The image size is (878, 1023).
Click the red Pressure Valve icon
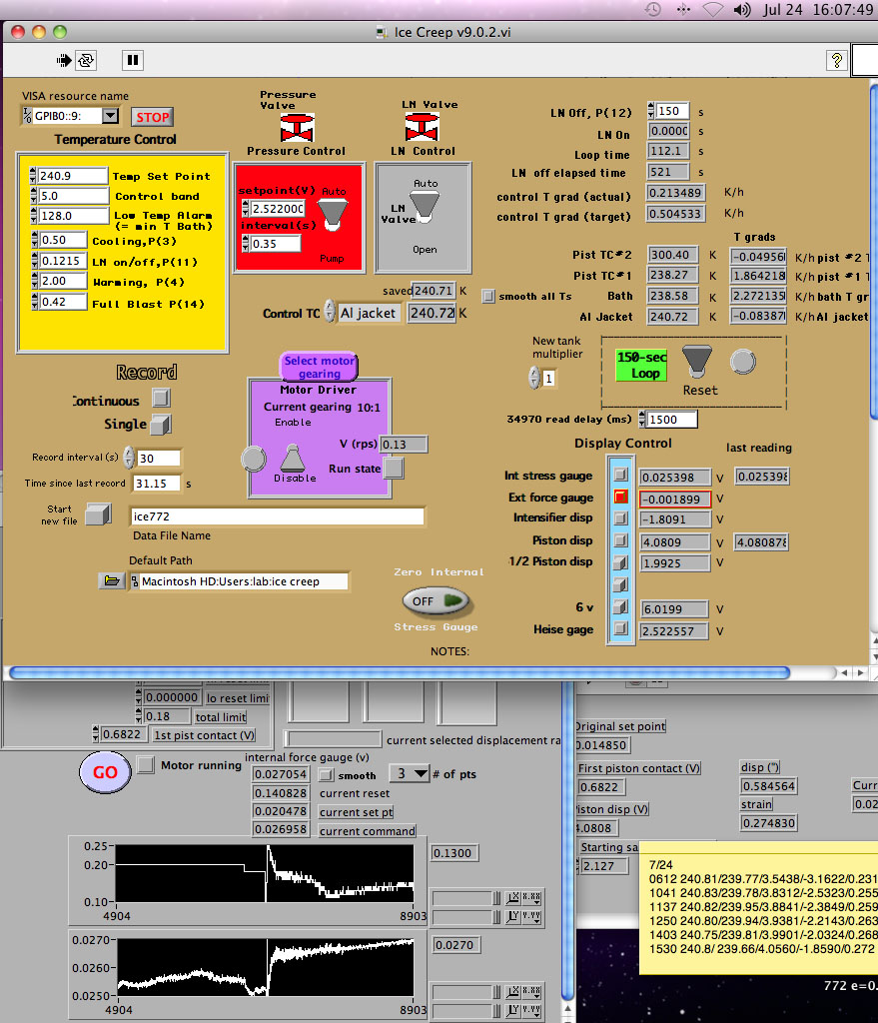pos(296,129)
